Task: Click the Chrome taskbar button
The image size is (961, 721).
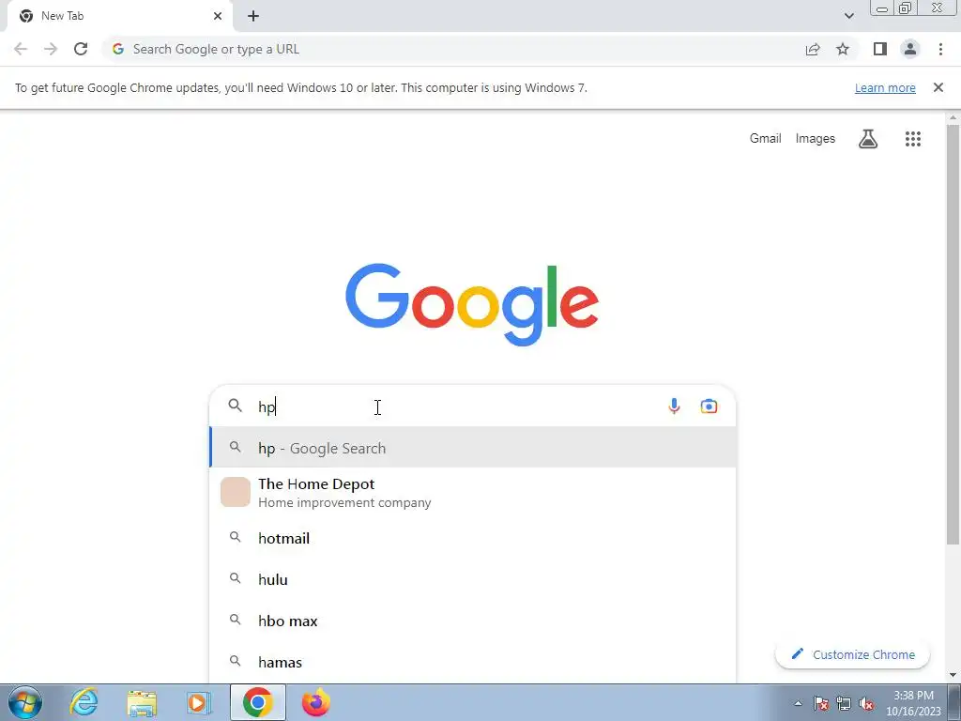Action: (x=258, y=702)
